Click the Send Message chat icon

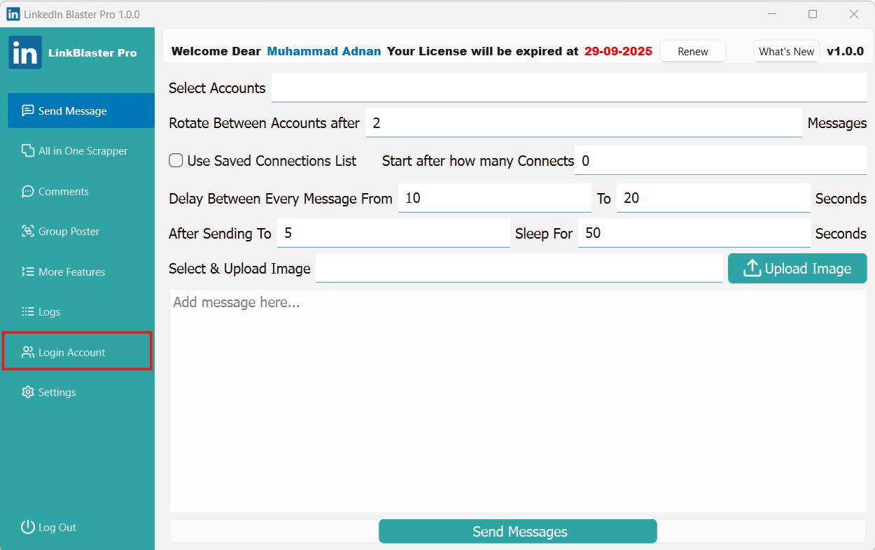(x=28, y=111)
